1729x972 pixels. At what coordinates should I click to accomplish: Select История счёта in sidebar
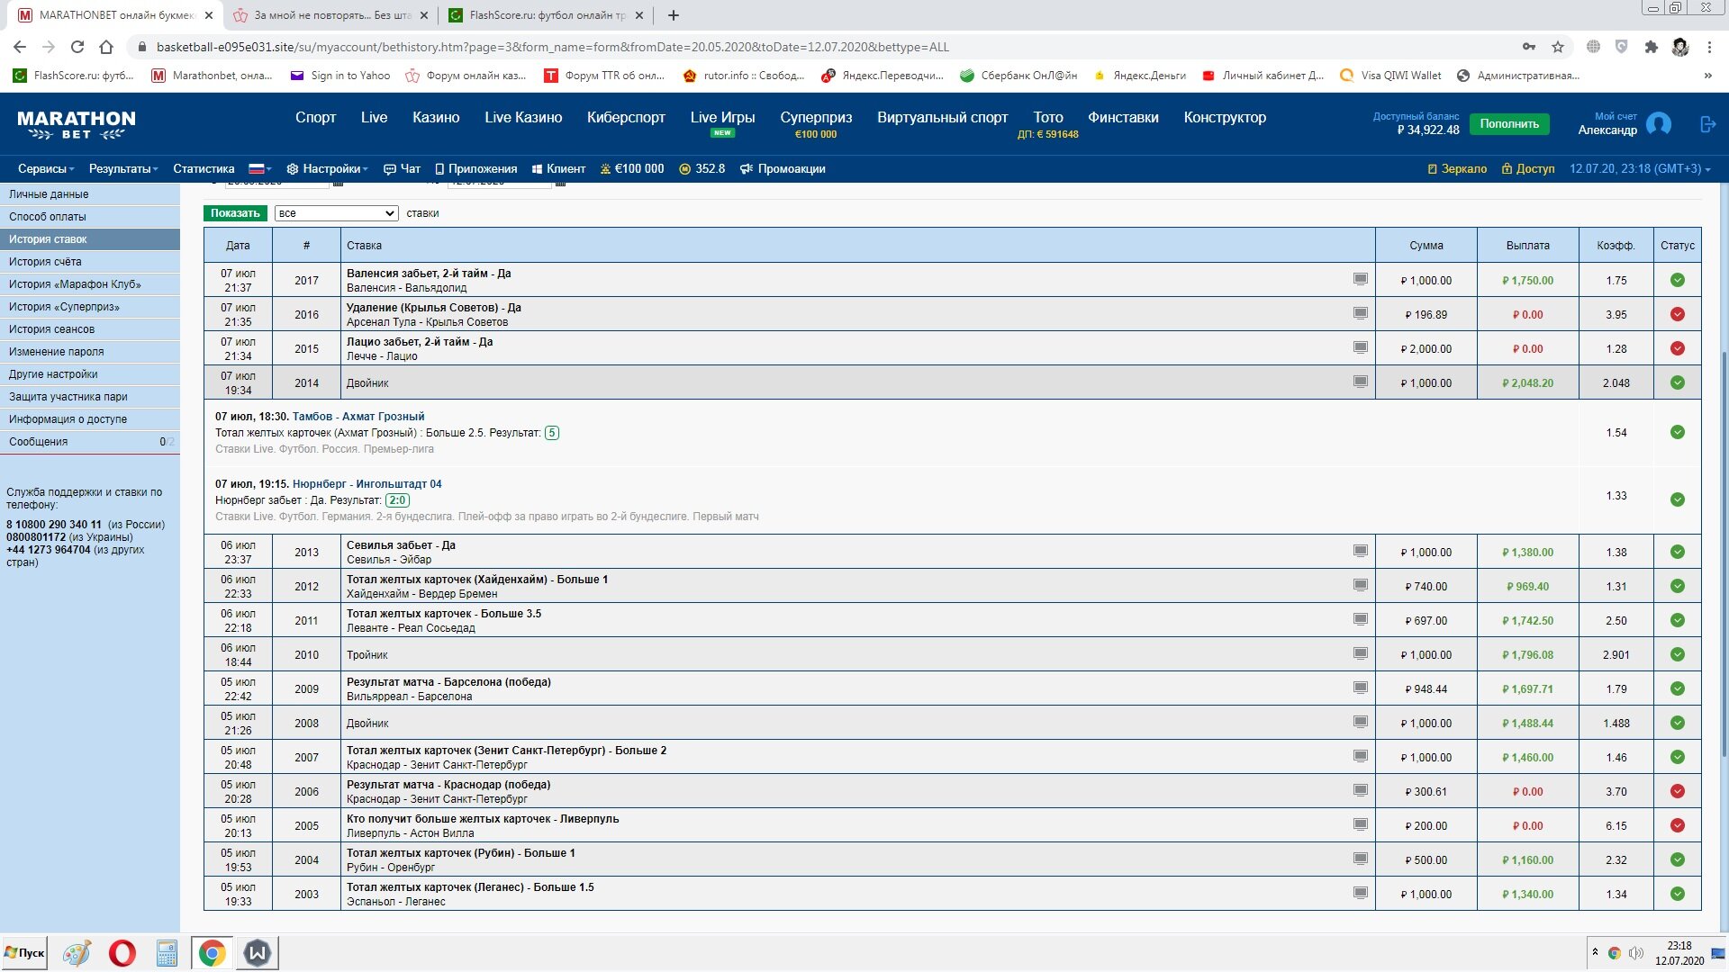coord(45,262)
